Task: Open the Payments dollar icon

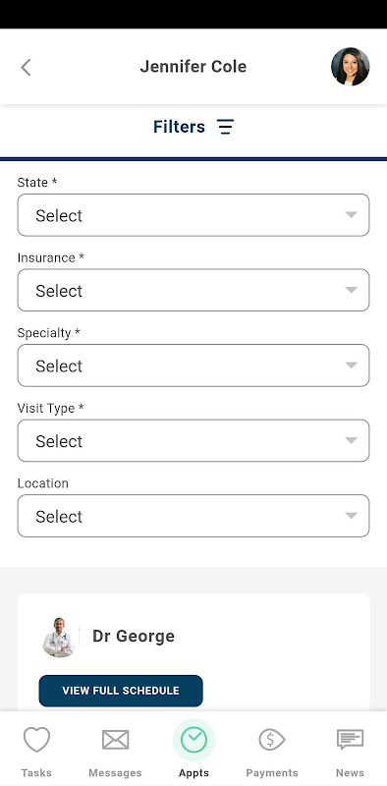Action: pos(272,740)
